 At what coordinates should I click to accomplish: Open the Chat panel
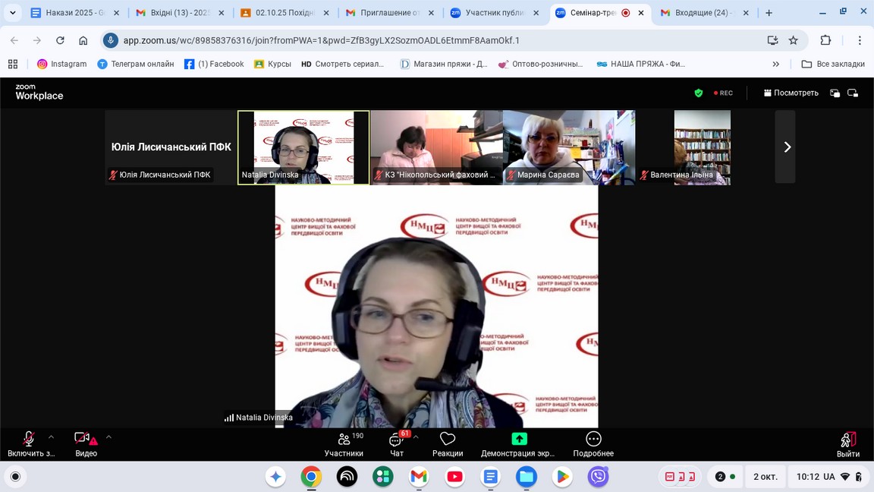[397, 444]
